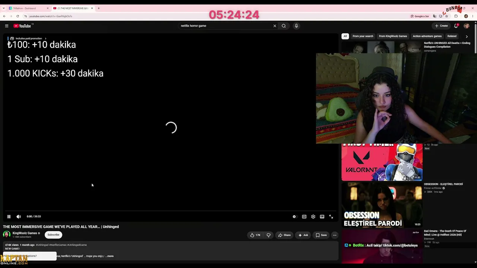The width and height of the screenshot is (477, 268).
Task: Close the YouTube video browser tab
Action: coord(92,8)
